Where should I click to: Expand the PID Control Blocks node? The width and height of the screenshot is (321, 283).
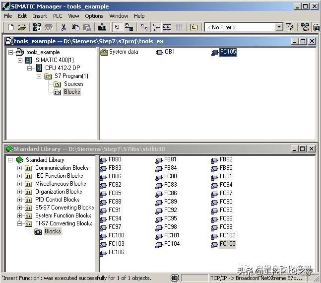(20, 200)
